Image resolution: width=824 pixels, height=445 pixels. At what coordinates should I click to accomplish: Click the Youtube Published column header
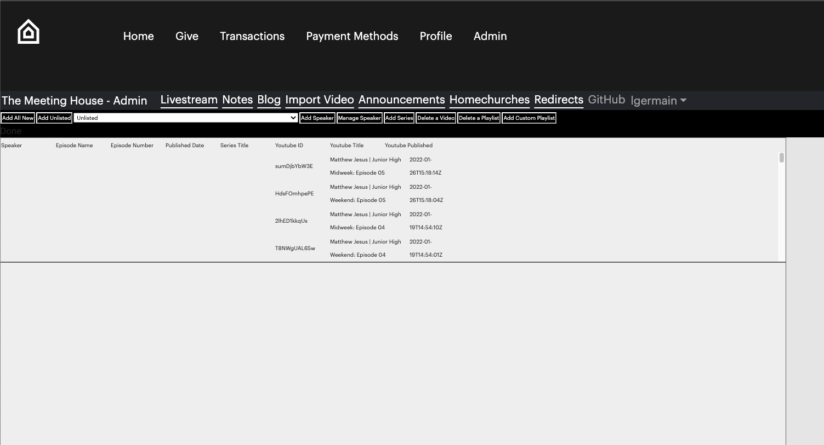pos(409,146)
